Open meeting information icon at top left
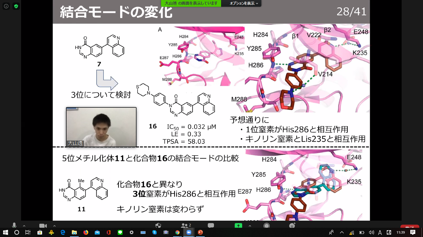 pyautogui.click(x=7, y=6)
